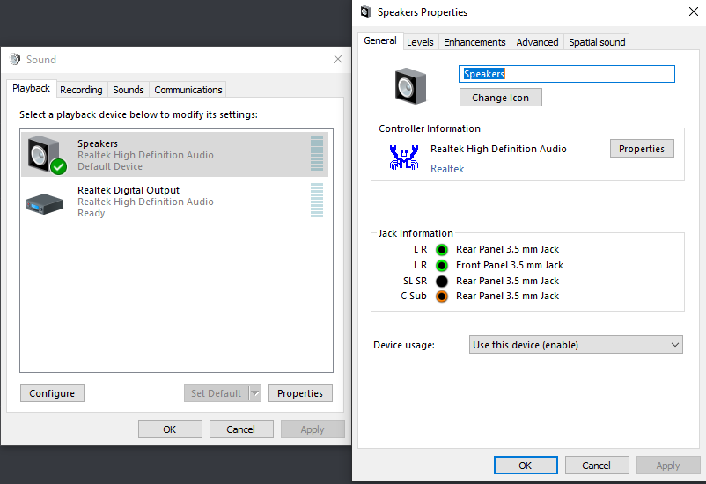Click 'Realtek High Definition Audio' controller text
The height and width of the screenshot is (484, 706).
tap(498, 149)
